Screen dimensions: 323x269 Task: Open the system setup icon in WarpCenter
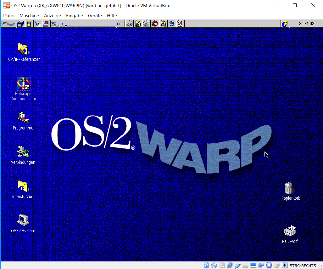pos(146,24)
